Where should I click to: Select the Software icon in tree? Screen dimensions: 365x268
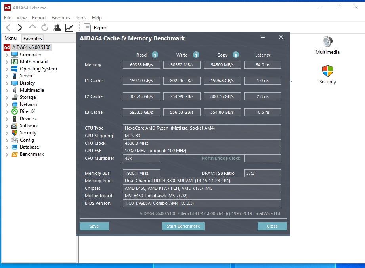click(x=15, y=126)
